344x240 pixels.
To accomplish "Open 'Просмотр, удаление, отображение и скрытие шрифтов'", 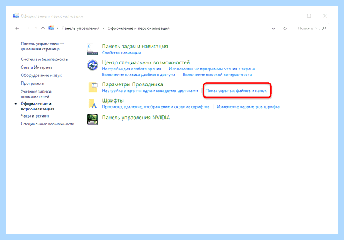I will click(155, 107).
